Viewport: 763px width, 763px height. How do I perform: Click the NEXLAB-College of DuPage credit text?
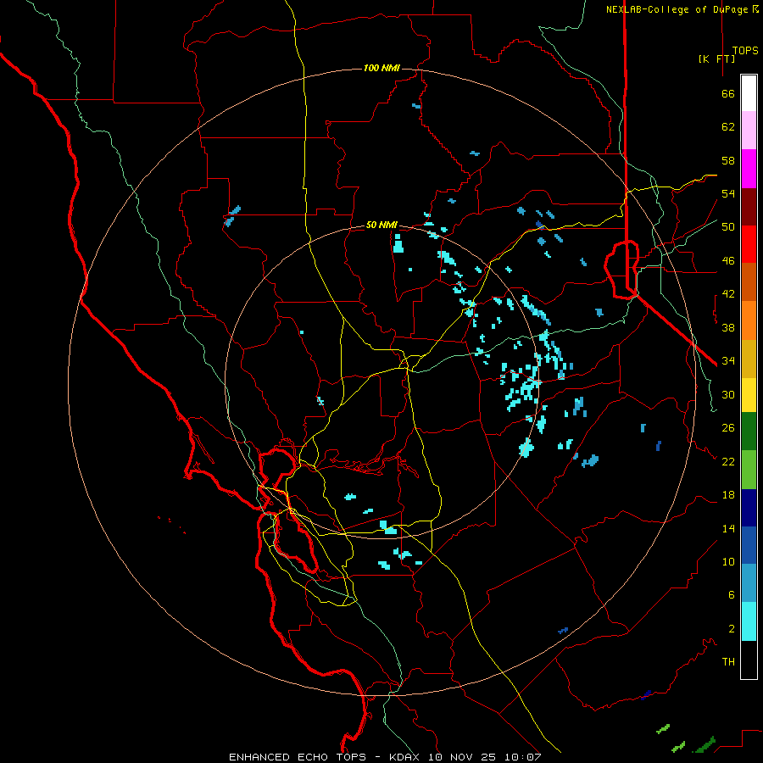[677, 9]
